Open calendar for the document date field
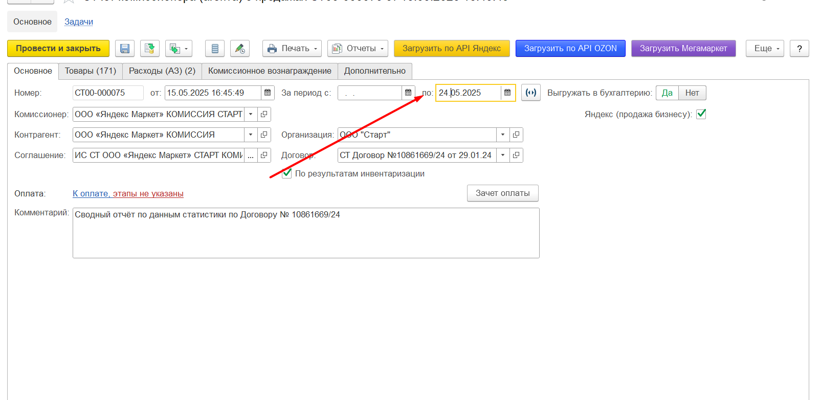 268,93
